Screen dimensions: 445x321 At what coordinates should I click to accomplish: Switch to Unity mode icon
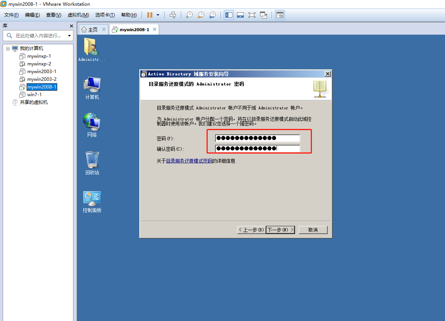(x=263, y=15)
